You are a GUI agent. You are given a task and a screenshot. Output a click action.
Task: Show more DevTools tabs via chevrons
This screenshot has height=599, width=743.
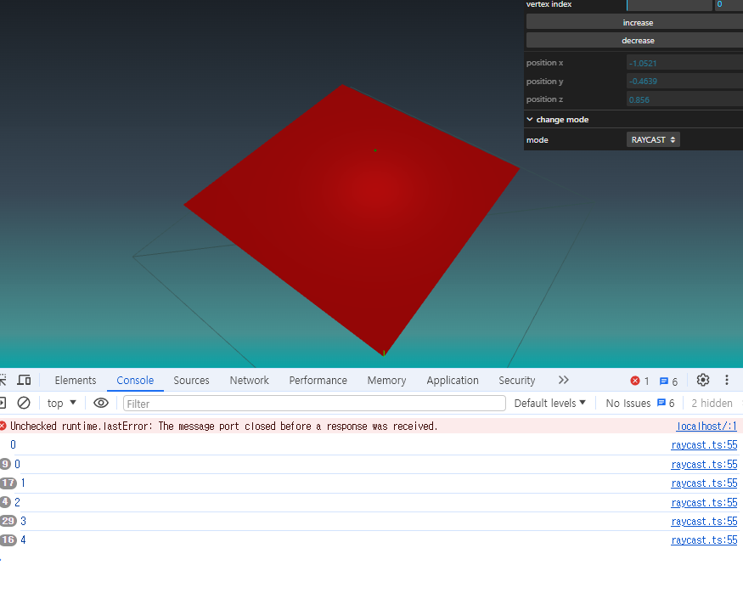[x=563, y=380]
